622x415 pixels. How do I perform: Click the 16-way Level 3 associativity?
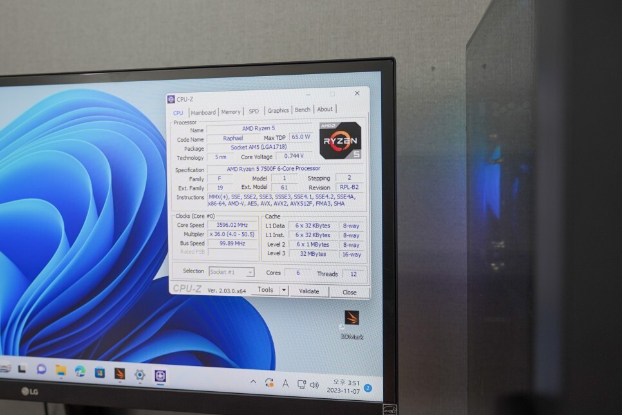pyautogui.click(x=352, y=255)
